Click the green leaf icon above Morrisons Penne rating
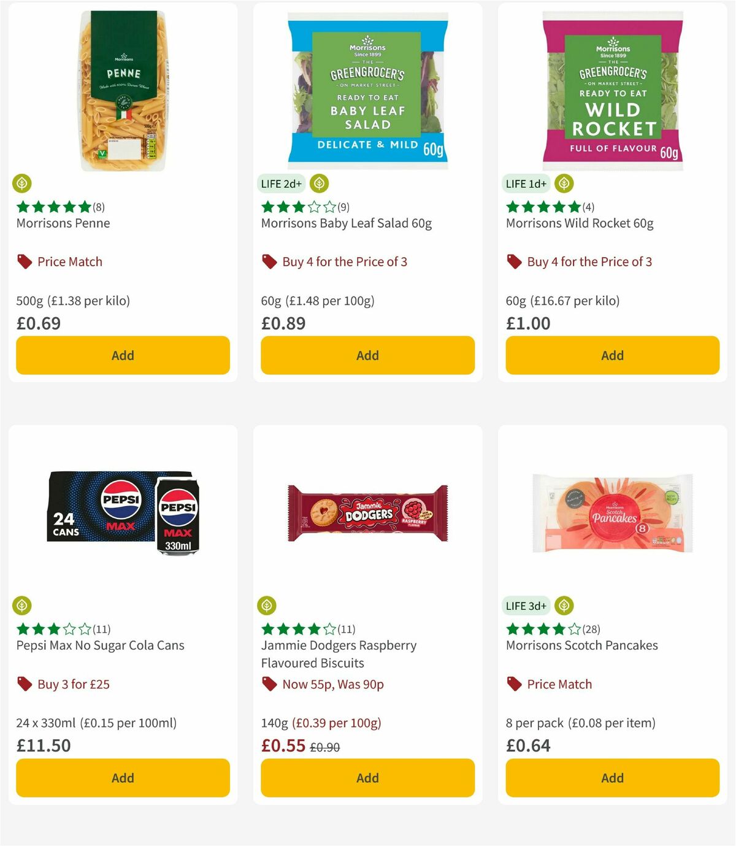 pyautogui.click(x=22, y=183)
